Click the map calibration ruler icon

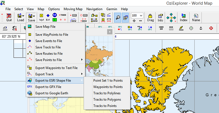pos(5,28)
